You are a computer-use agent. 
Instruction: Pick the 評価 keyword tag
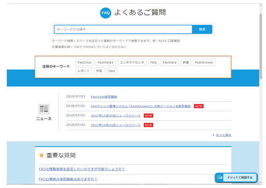185,63
